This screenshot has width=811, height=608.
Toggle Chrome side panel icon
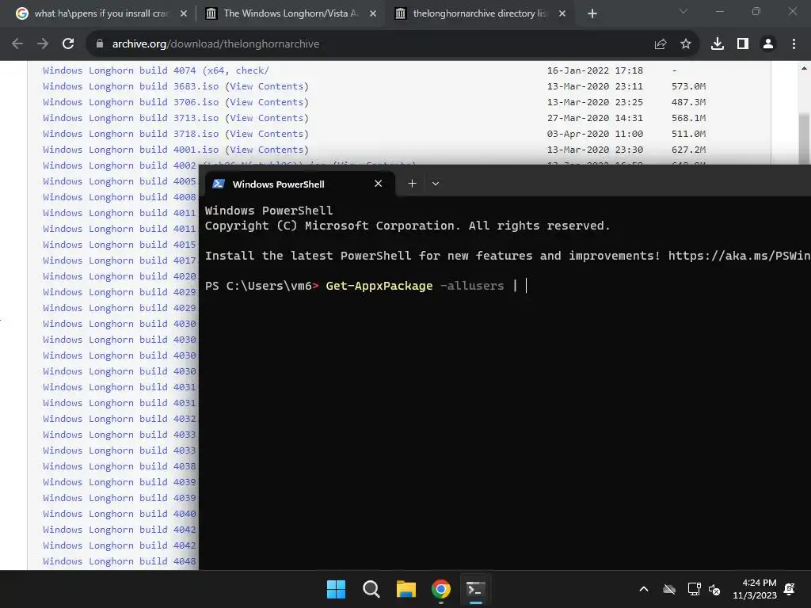[x=743, y=44]
